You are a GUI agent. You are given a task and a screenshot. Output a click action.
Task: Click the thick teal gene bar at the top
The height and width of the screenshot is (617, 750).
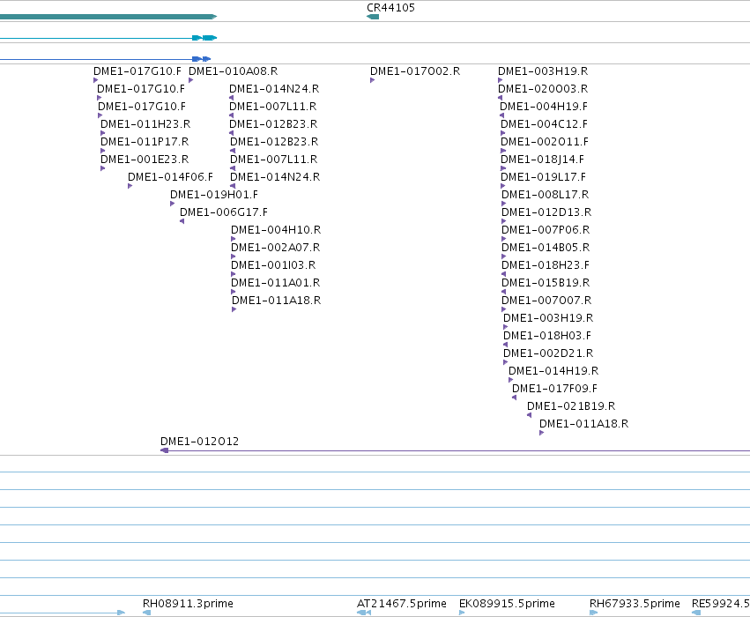click(x=108, y=17)
